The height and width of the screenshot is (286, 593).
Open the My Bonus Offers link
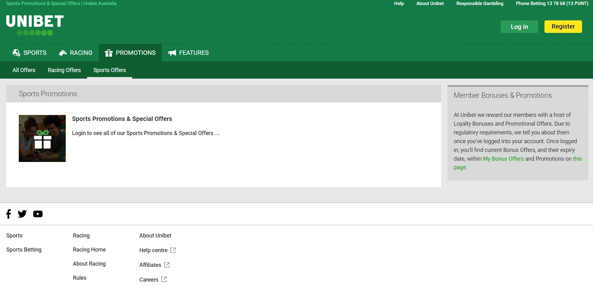503,159
